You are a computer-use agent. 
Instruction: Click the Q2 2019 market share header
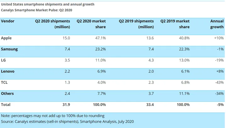175,24
